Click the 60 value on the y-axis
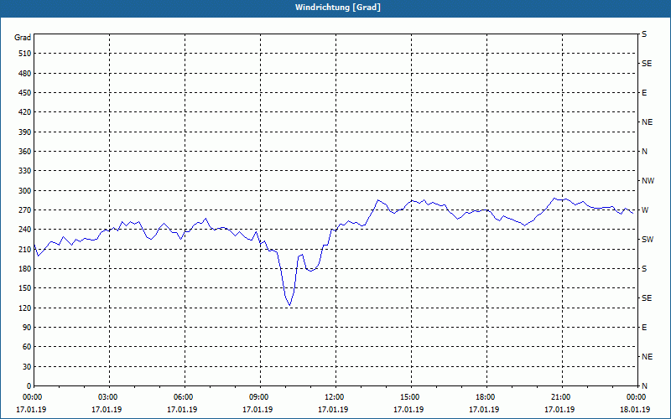 click(x=27, y=347)
